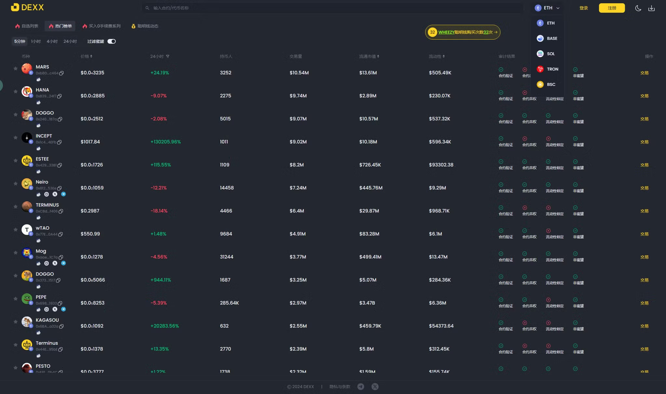Open the WHEEZY smart money banner
The image size is (666, 394).
click(462, 32)
